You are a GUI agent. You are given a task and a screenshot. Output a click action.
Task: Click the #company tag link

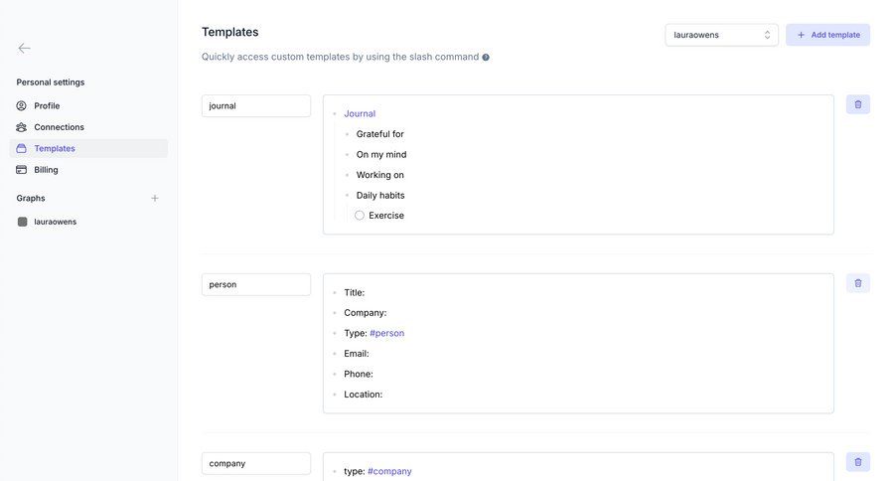tap(389, 471)
